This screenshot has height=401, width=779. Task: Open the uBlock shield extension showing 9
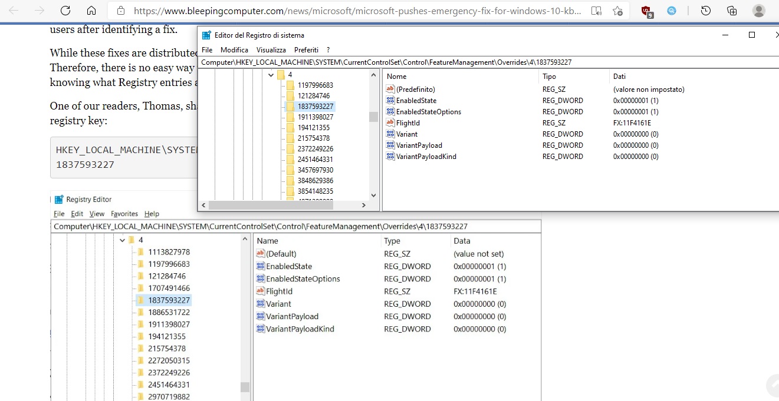click(x=647, y=11)
